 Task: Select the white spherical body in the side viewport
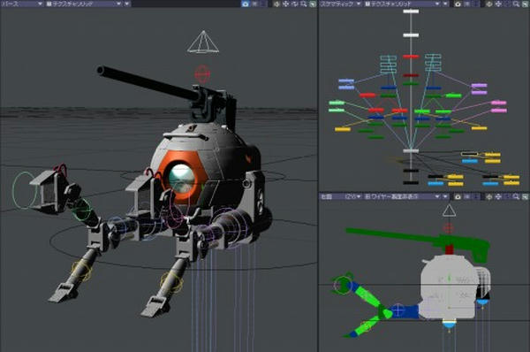(x=448, y=287)
